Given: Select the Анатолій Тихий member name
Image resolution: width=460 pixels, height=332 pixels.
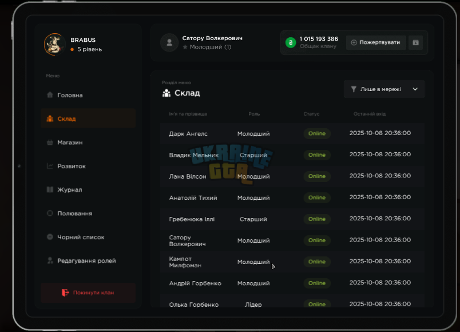Looking at the screenshot, I should pos(193,198).
